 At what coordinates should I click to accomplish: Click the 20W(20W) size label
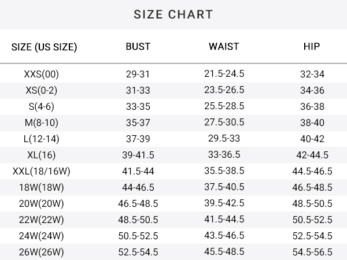[x=42, y=203]
